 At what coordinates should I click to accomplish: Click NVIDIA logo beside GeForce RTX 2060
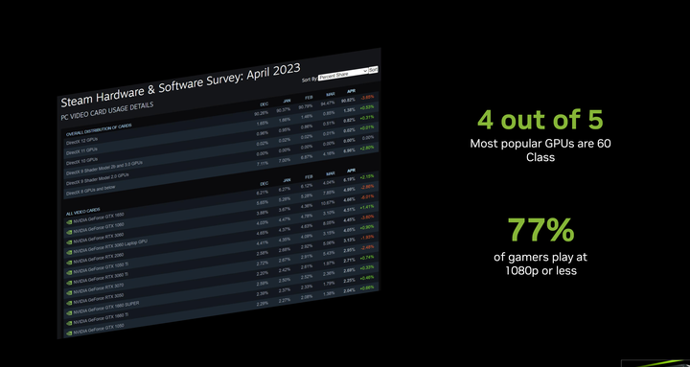coord(68,263)
